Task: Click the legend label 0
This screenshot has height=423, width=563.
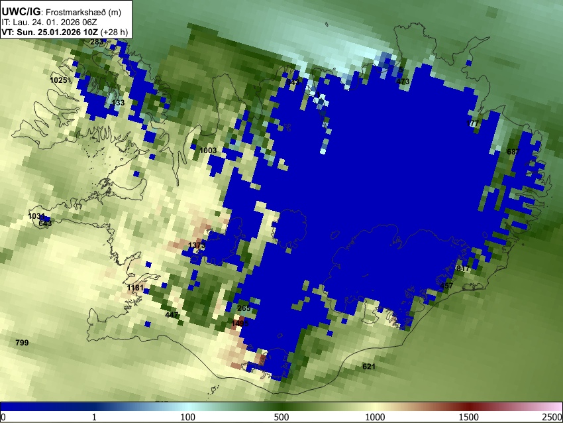Action: coord(3,417)
